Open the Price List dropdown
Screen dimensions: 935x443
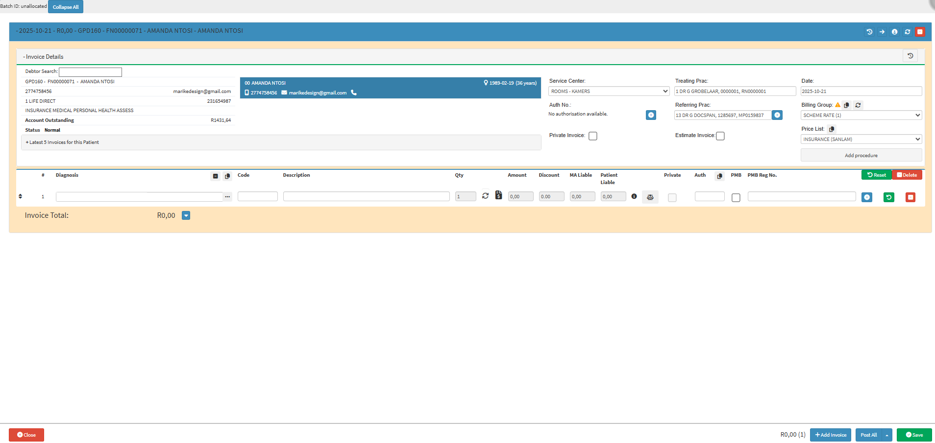861,140
